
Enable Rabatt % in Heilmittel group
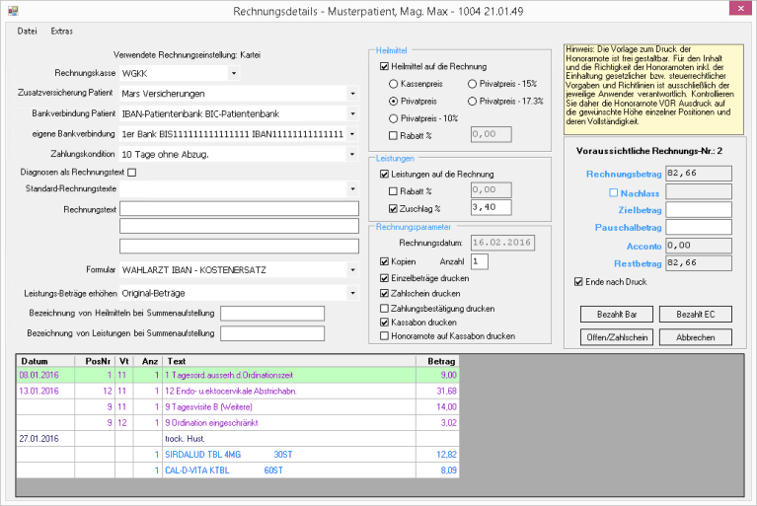(393, 136)
